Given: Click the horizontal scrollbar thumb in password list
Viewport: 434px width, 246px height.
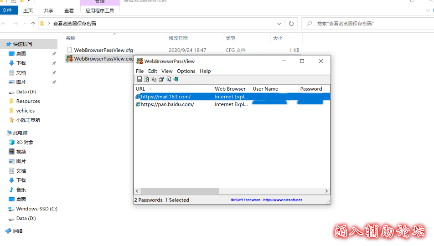Looking at the screenshot, I should click(180, 191).
